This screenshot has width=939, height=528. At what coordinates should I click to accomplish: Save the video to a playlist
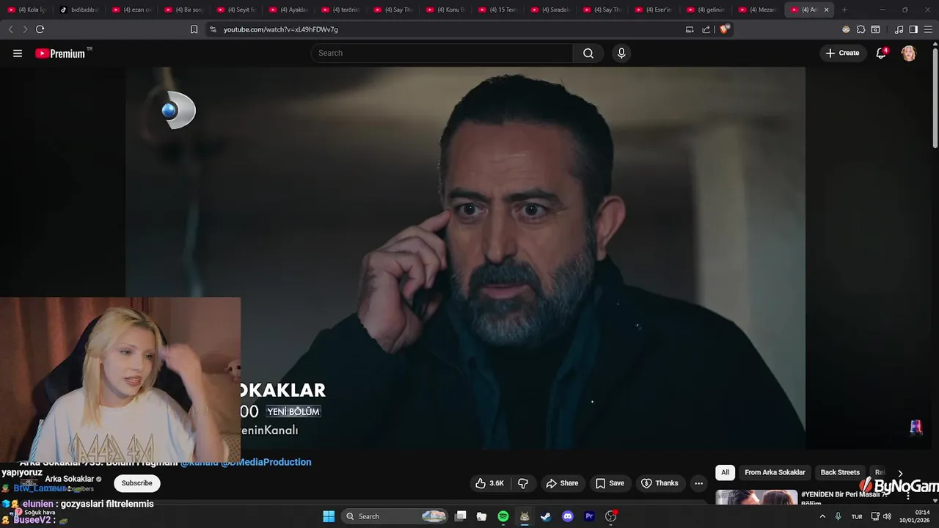(610, 483)
